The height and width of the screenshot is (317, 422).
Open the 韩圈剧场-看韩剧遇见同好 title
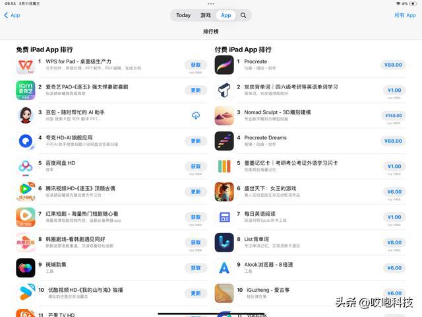75,239
